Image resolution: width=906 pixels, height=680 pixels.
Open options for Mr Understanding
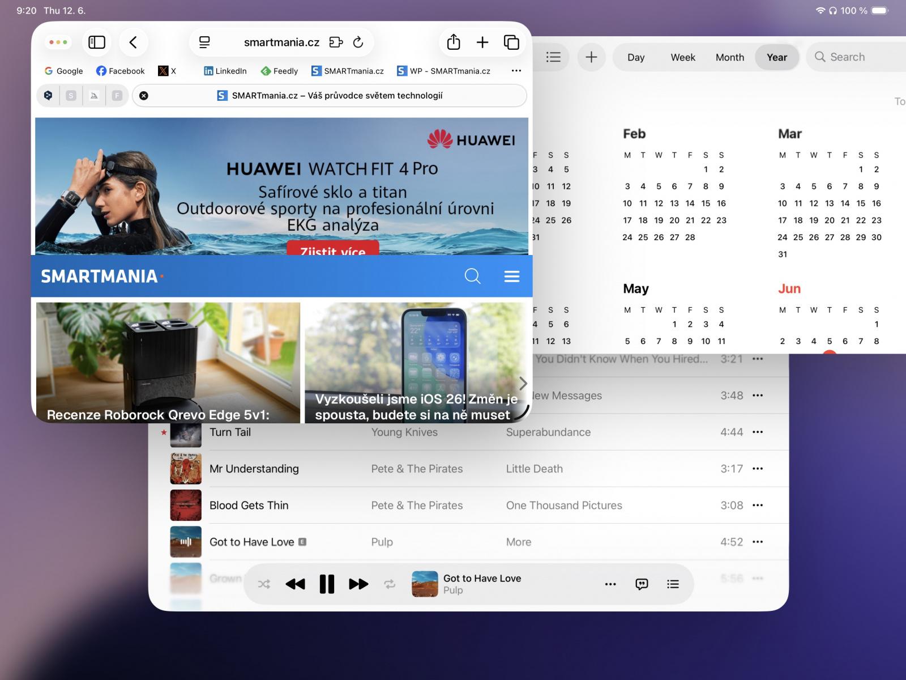(758, 469)
